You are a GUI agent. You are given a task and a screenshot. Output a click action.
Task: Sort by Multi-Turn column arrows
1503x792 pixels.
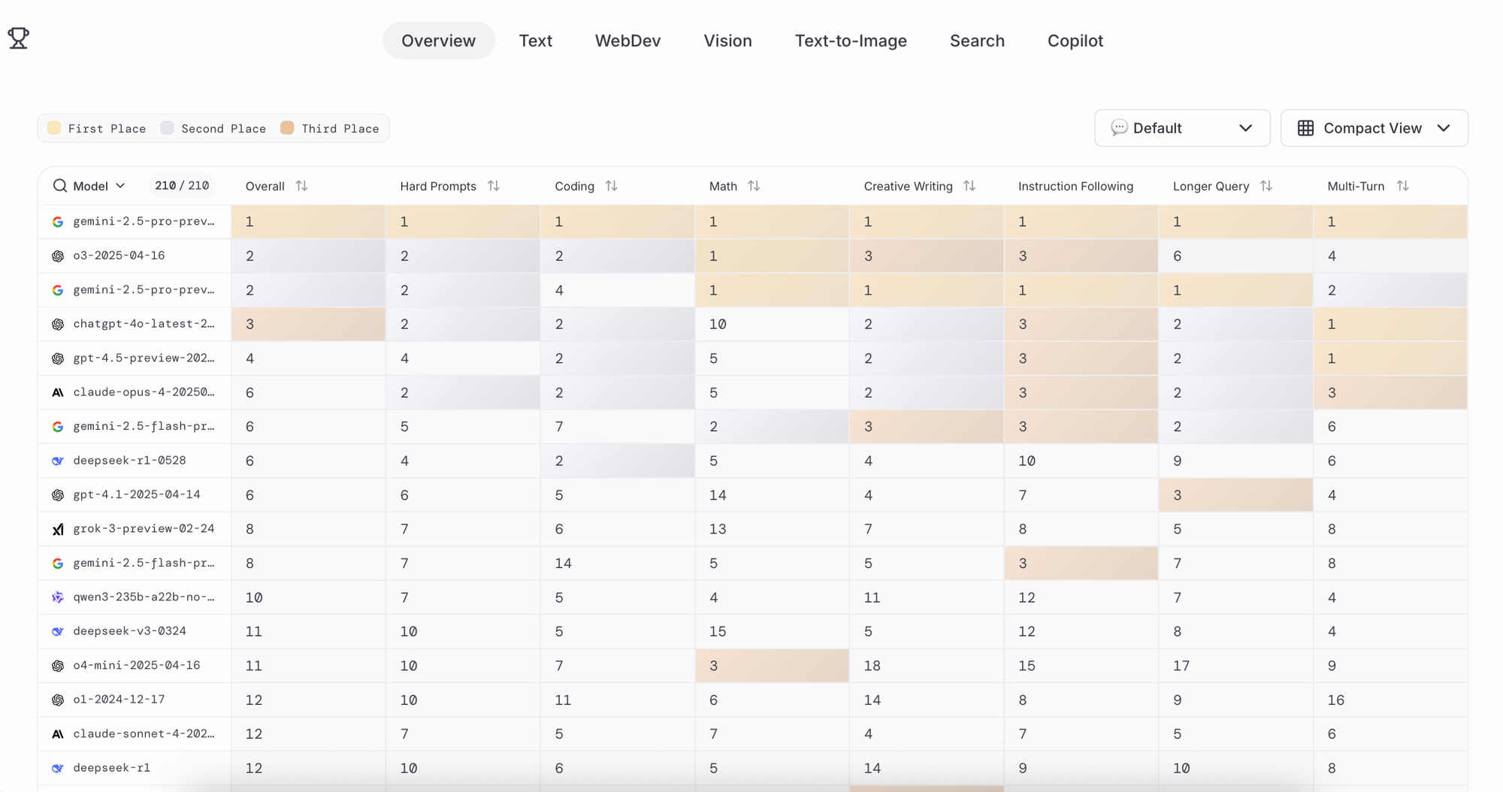(x=1403, y=186)
